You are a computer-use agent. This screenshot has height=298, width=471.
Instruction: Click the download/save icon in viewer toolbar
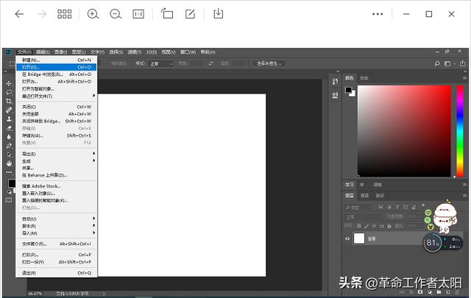[218, 14]
